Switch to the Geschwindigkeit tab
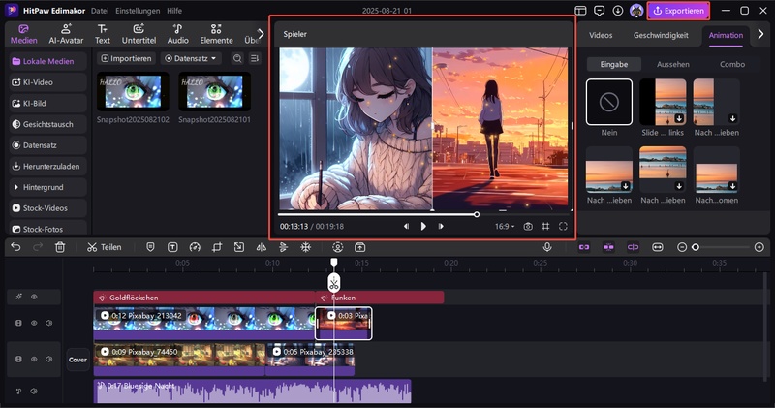 coord(661,35)
